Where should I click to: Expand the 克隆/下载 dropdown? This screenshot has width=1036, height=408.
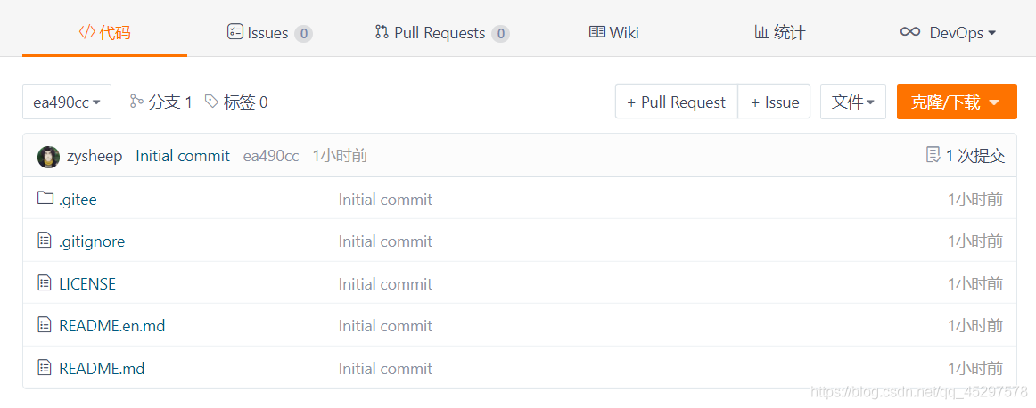[956, 102]
